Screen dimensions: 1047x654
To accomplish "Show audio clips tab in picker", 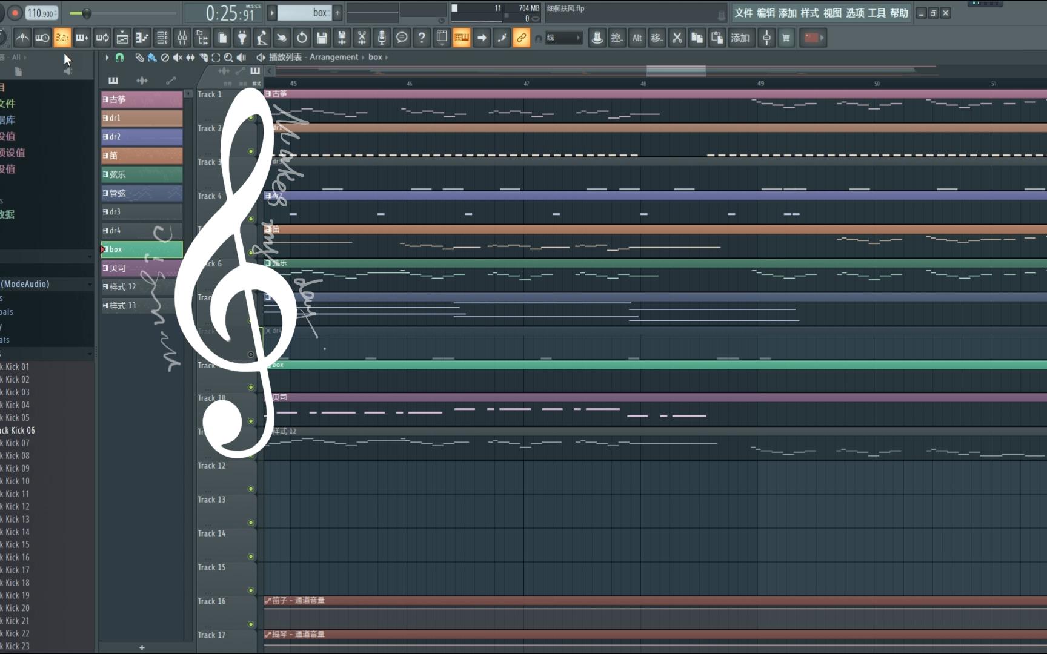I will tap(142, 81).
